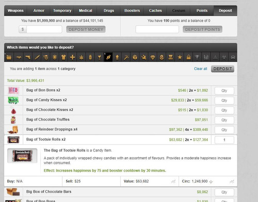Focus the money amount input field
Screen dimensions: 258x202
point(44,29)
